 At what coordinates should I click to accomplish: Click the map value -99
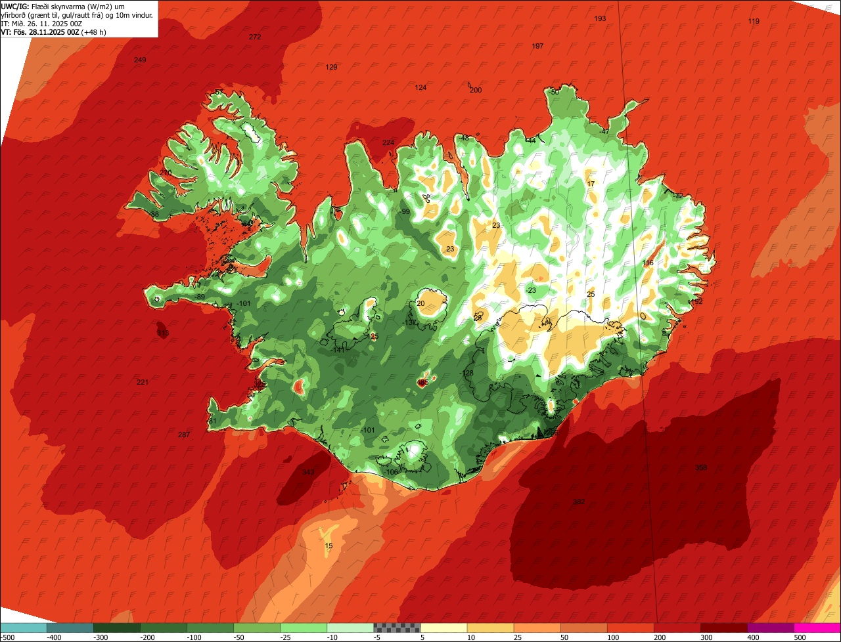coord(405,211)
